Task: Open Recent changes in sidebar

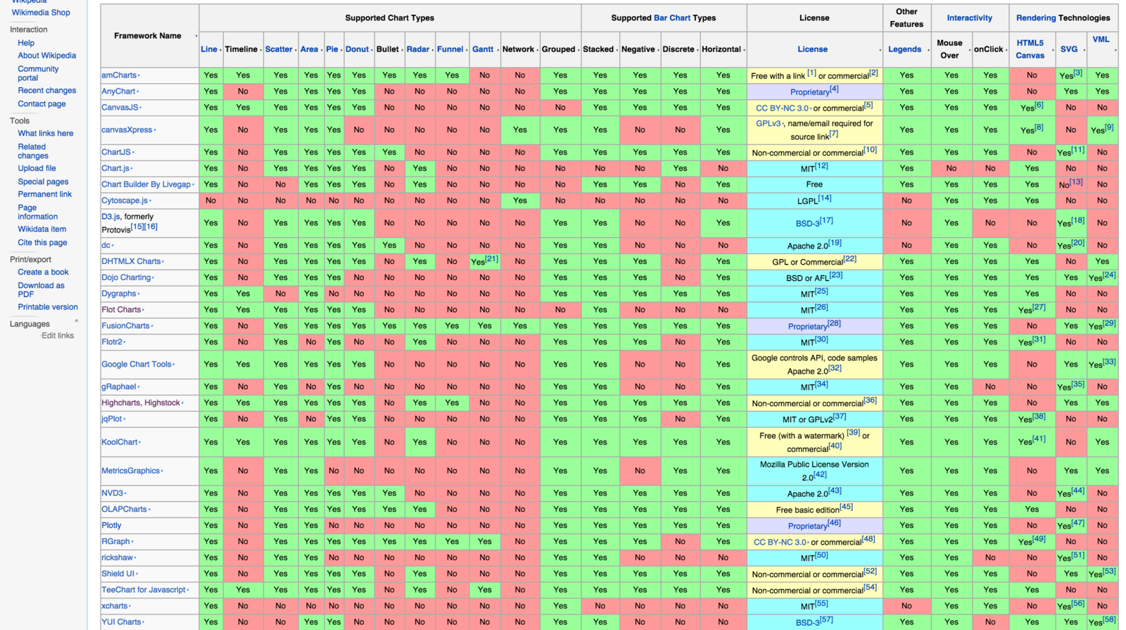Action: point(47,91)
